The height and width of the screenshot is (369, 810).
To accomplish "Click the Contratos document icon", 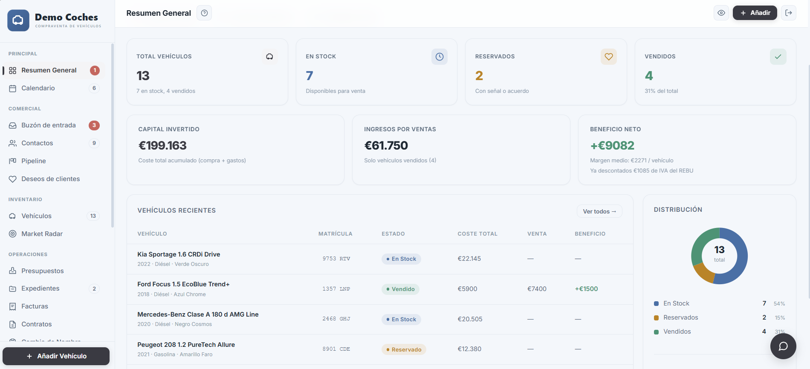I will tap(13, 324).
